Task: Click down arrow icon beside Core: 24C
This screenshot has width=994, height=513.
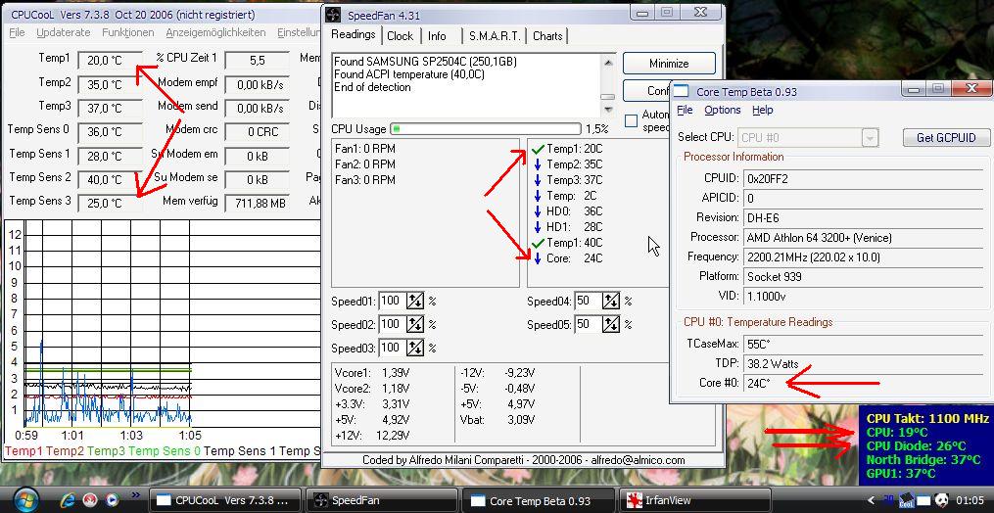Action: point(537,258)
